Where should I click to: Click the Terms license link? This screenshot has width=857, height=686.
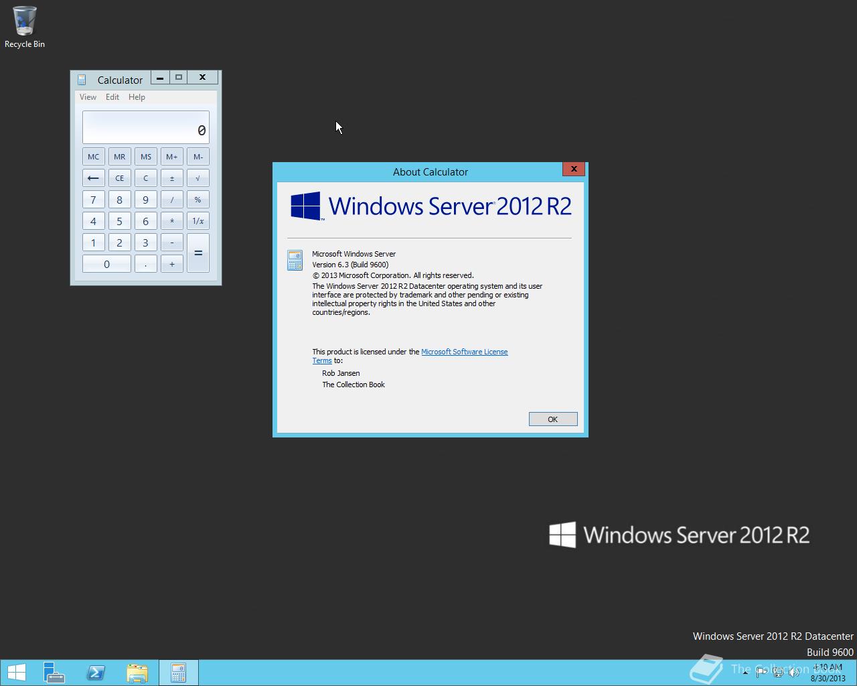click(x=322, y=360)
